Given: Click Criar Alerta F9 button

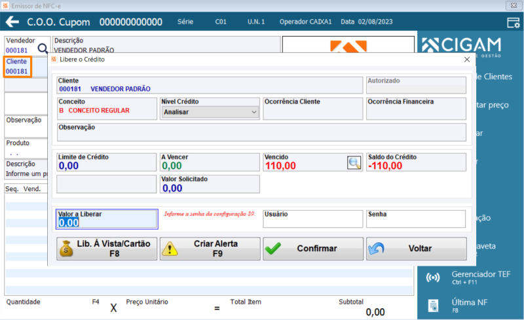Looking at the screenshot, I should 210,249.
